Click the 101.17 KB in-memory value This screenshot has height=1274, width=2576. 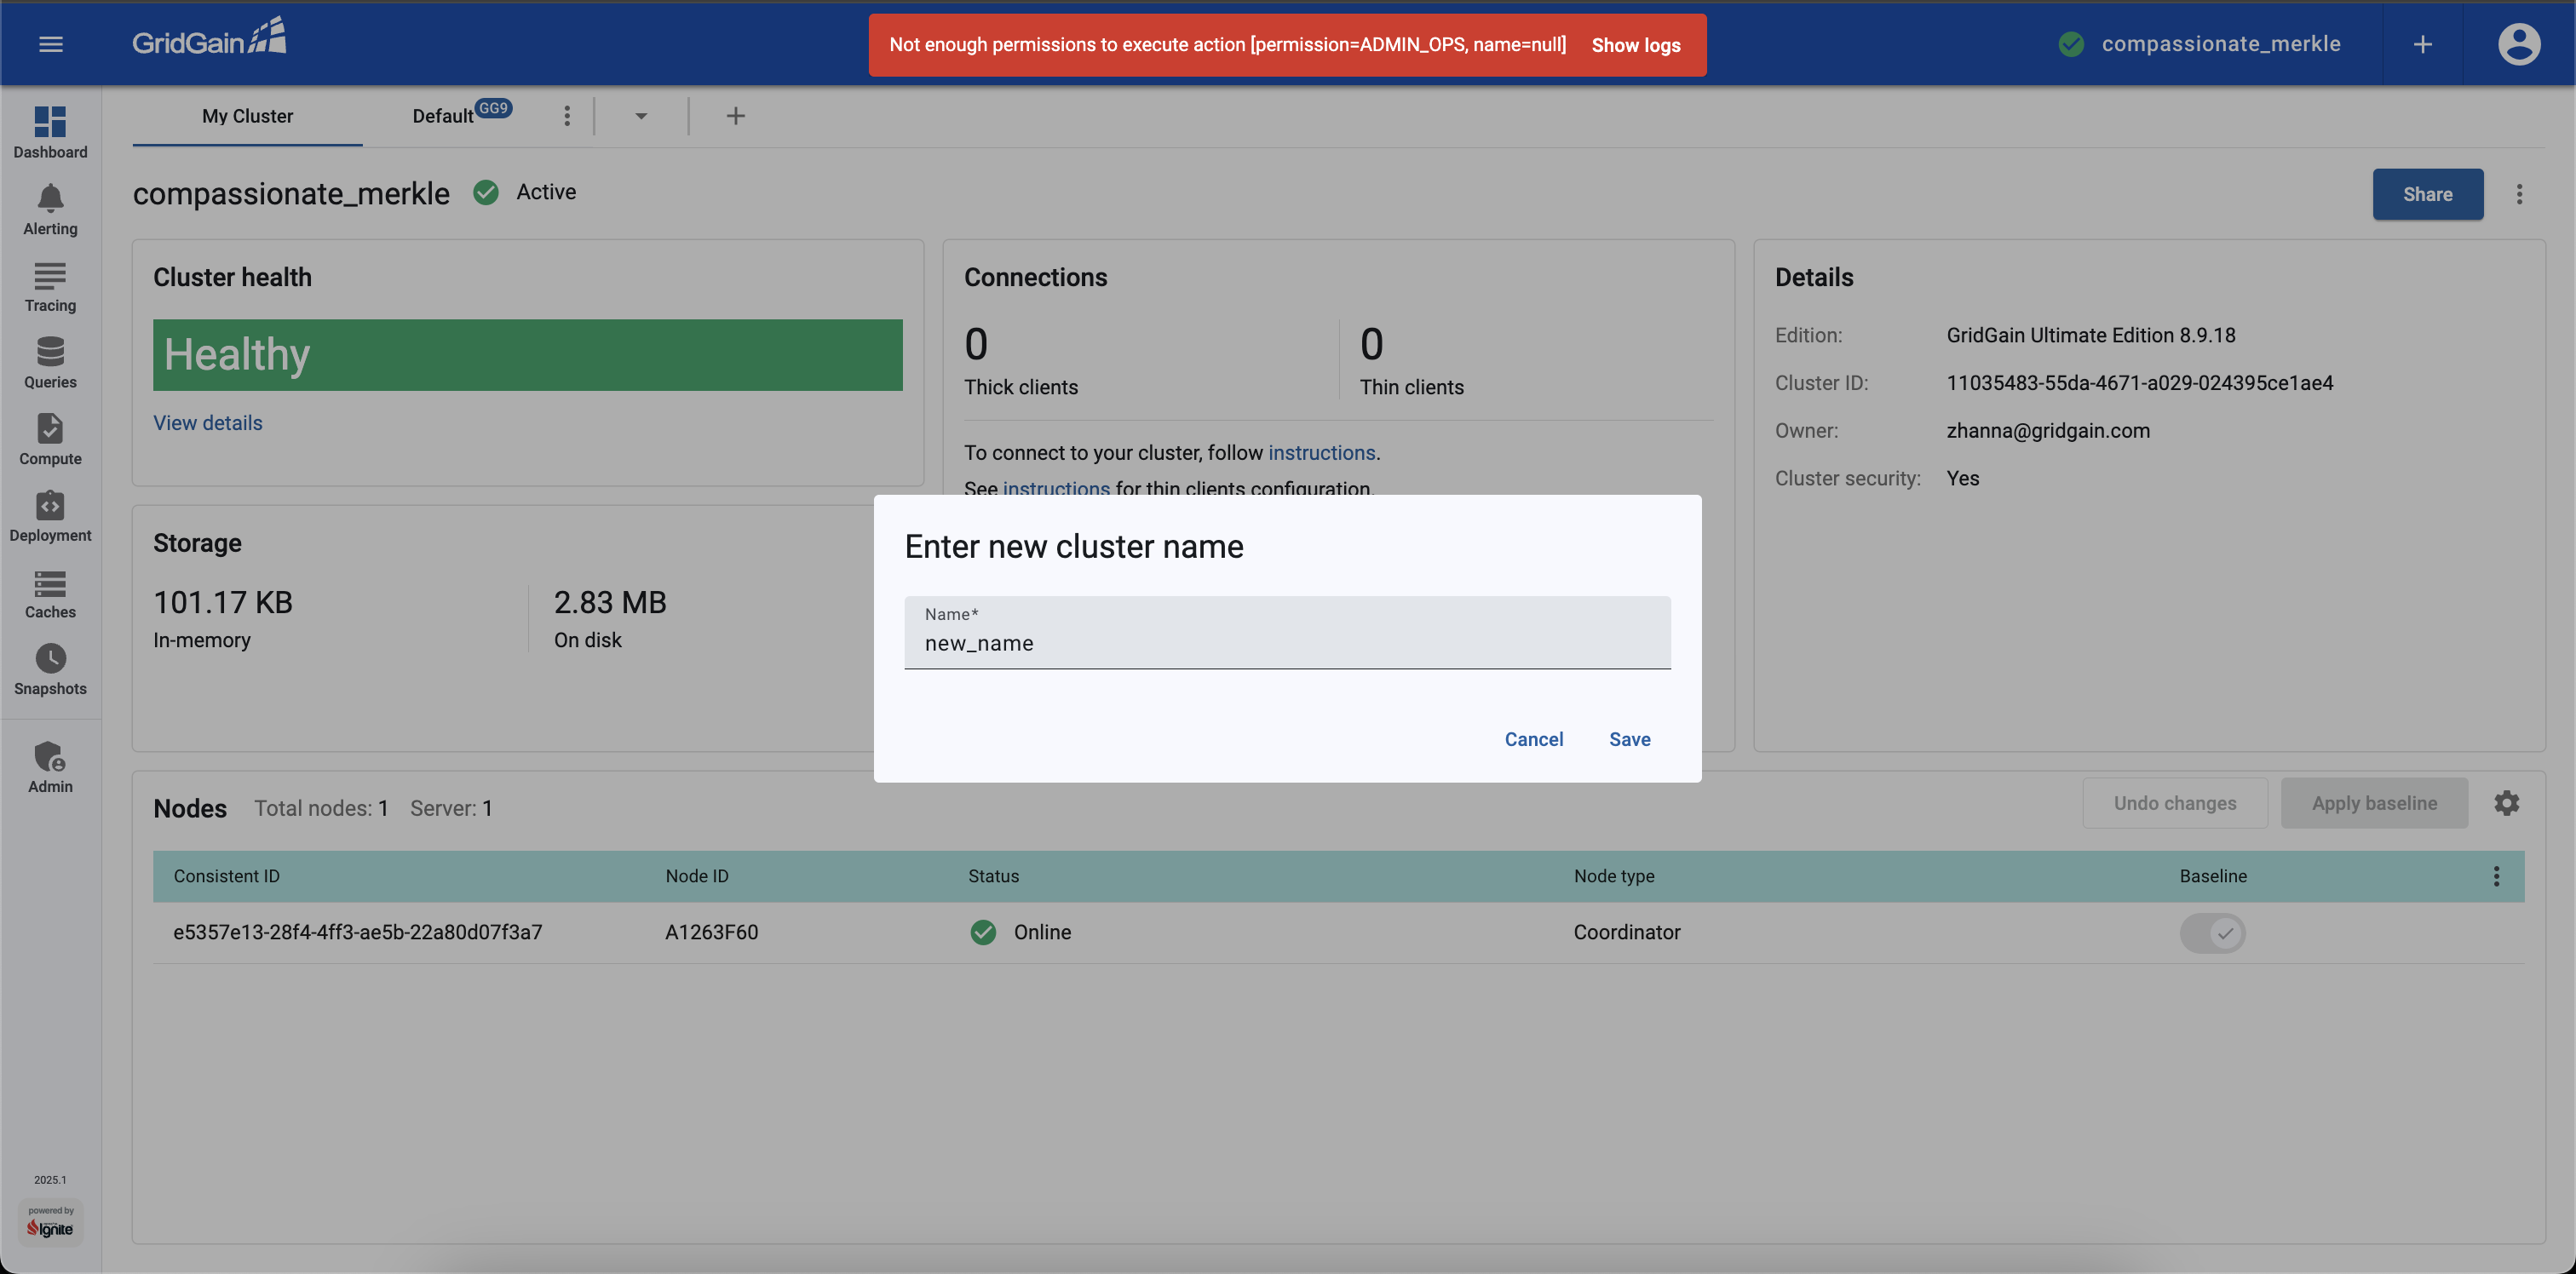[x=223, y=602]
